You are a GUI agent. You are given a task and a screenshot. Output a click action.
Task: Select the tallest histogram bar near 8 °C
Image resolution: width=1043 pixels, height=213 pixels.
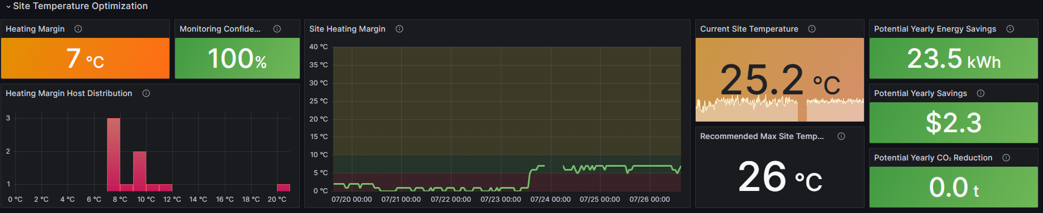click(113, 154)
